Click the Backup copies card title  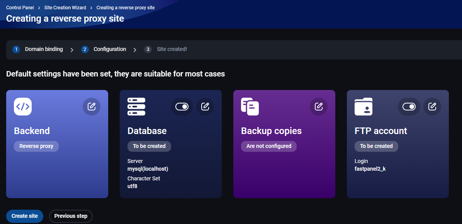click(271, 131)
